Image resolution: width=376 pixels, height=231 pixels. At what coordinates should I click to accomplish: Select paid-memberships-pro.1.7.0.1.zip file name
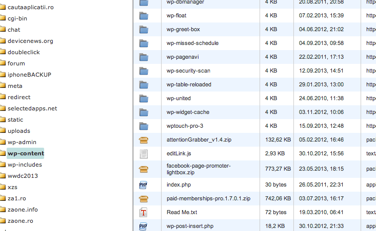coord(209,198)
